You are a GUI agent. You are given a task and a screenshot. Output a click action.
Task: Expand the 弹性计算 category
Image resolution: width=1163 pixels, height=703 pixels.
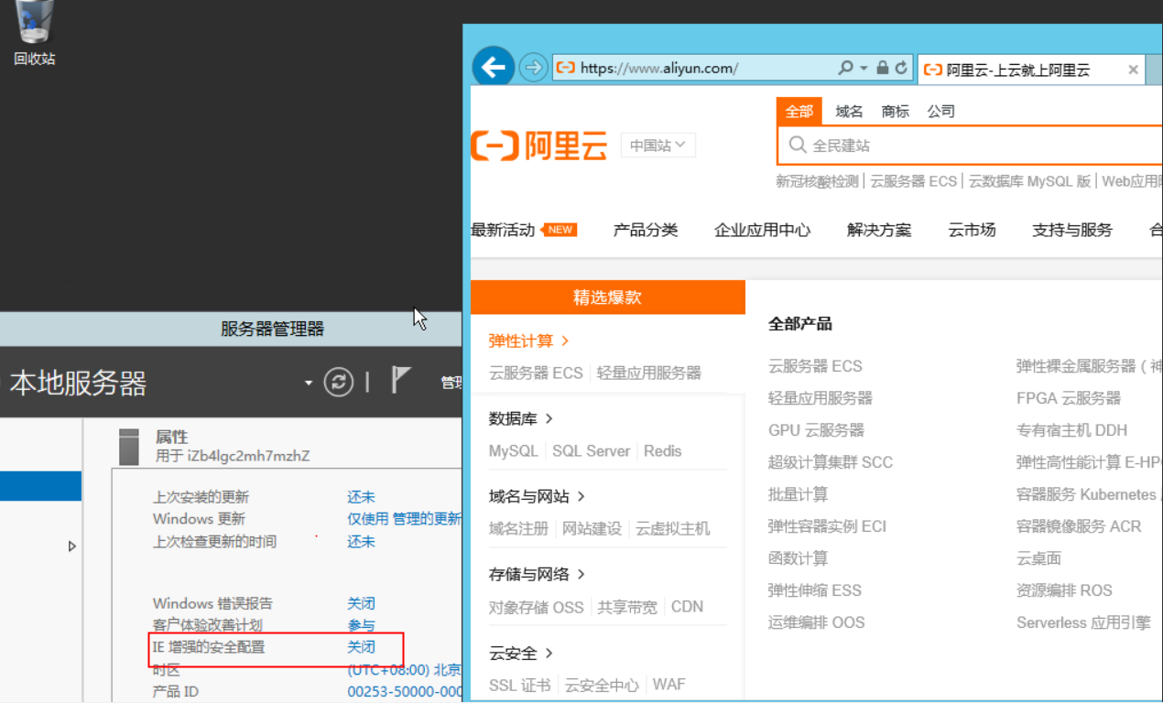(x=529, y=341)
